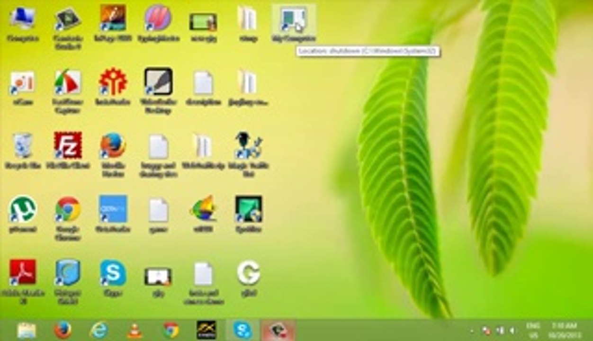
Task: Select the folder next to the shutdown shortcut
Action: [248, 19]
